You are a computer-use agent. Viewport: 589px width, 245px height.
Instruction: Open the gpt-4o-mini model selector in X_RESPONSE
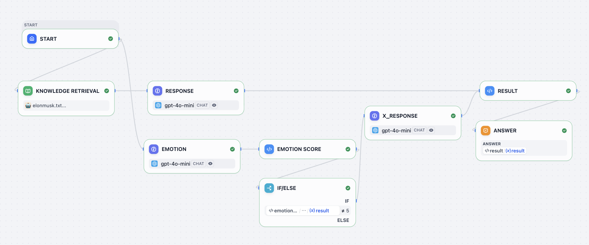[x=396, y=131]
